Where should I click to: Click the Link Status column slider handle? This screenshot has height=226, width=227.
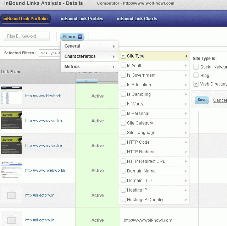(x=87, y=81)
